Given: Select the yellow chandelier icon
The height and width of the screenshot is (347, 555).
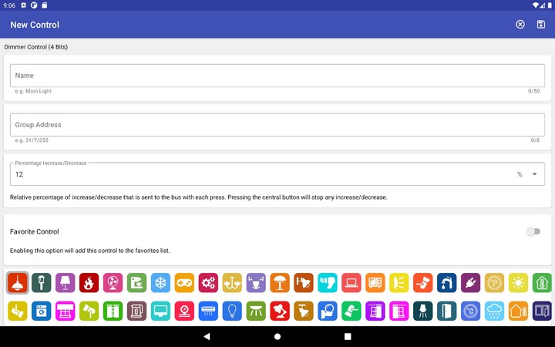Looking at the screenshot, I should click(x=232, y=282).
